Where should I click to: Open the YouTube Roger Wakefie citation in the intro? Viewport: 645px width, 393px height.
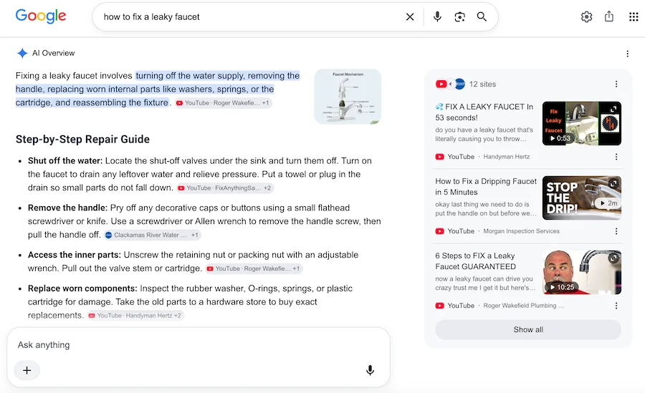pos(223,103)
